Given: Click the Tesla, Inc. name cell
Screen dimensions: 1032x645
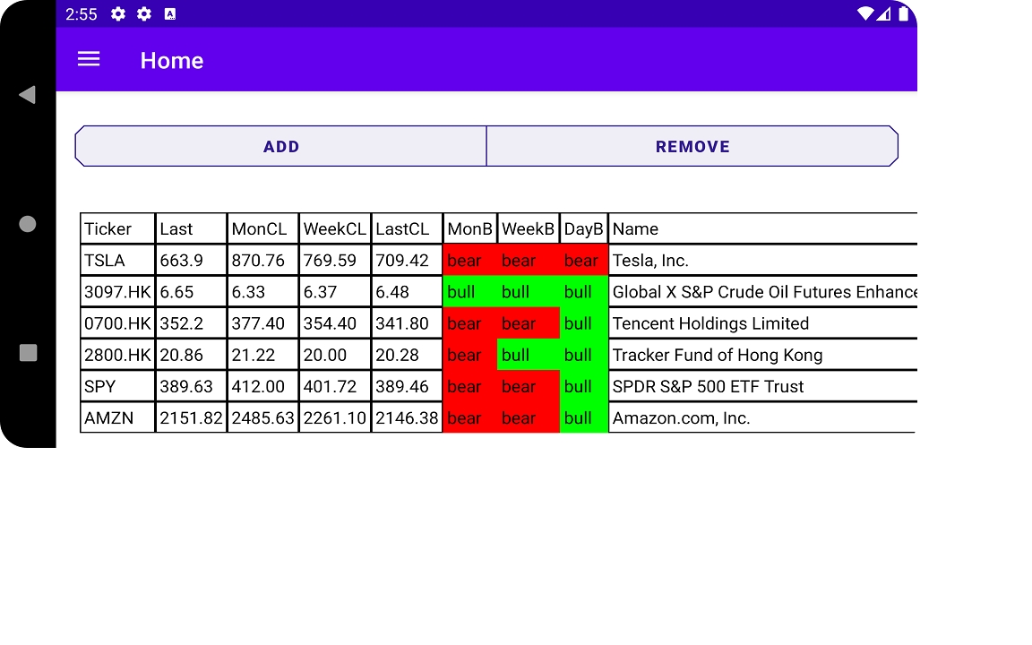Looking at the screenshot, I should [x=763, y=261].
